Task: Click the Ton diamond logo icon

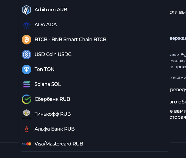Action: pos(27,69)
